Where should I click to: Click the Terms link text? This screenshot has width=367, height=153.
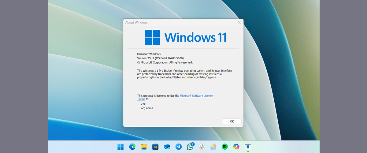[x=141, y=99]
